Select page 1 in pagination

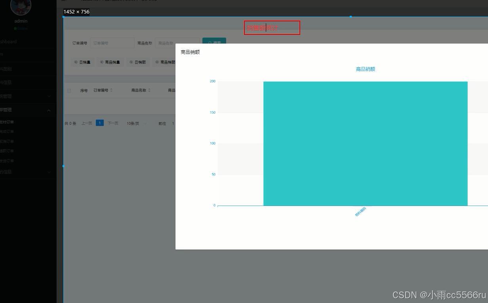[x=100, y=123]
